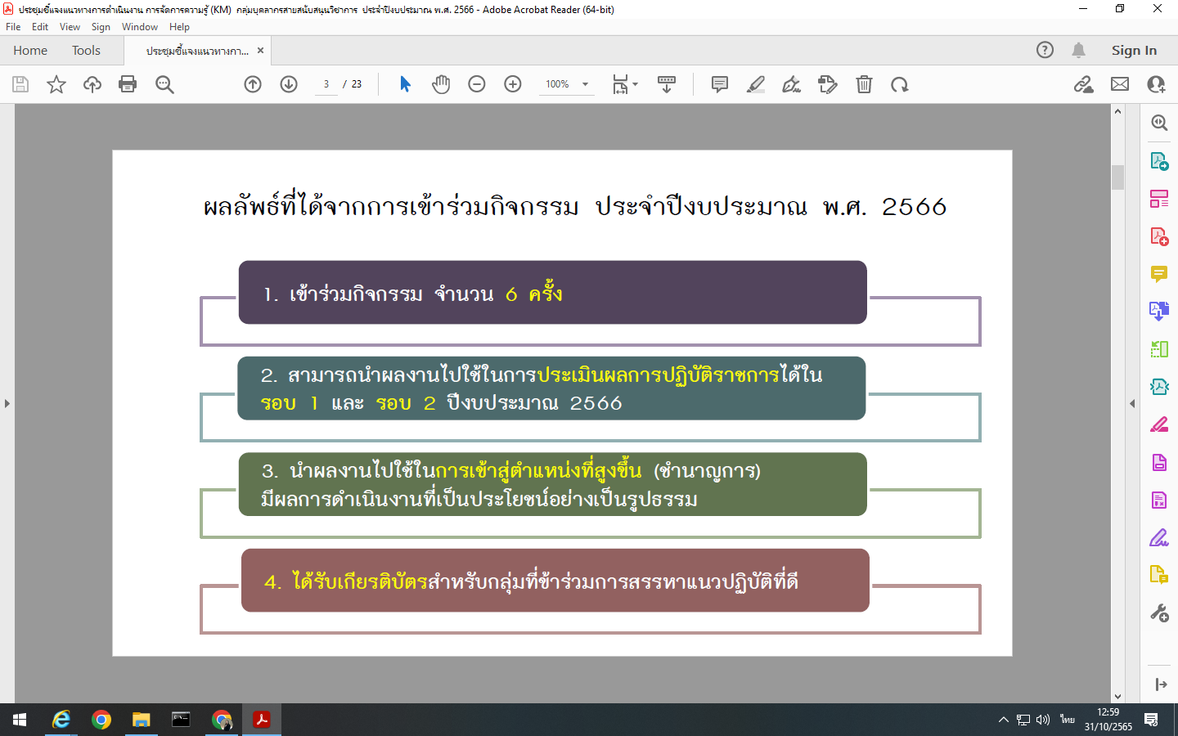
Task: Select the Hand pan tool
Action: 441,84
